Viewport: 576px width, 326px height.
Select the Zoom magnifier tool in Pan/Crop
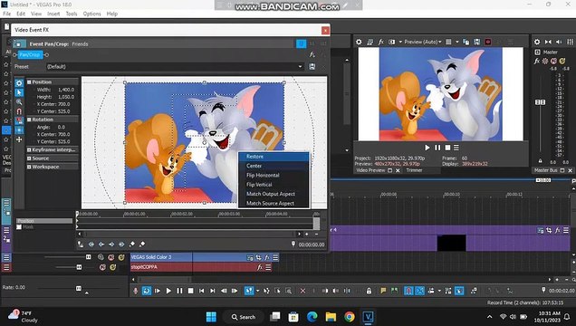point(19,102)
